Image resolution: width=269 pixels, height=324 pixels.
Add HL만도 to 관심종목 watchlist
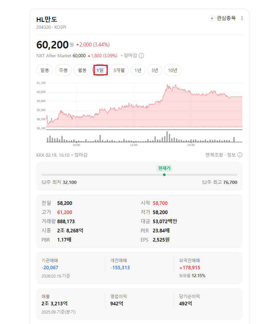pyautogui.click(x=222, y=18)
